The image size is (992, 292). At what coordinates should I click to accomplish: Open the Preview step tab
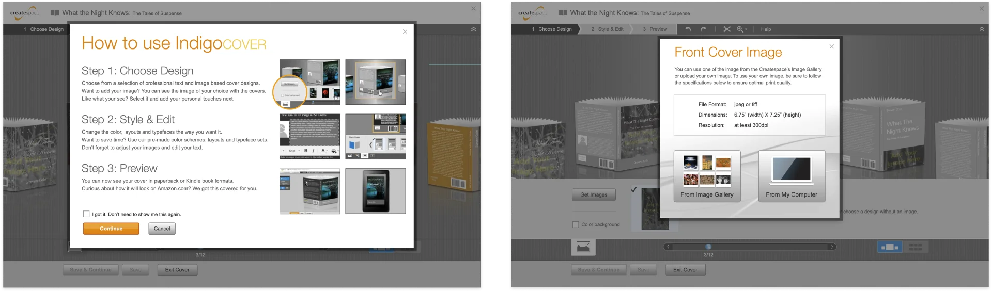[x=655, y=29]
